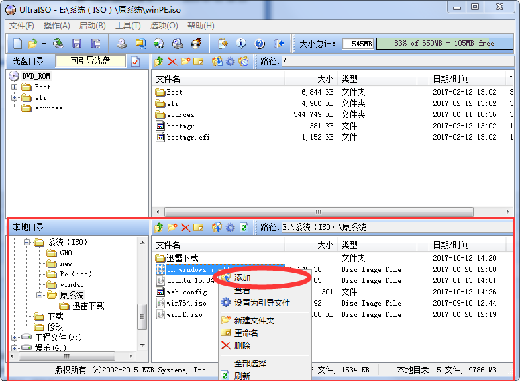Click the notepad with gear toolbar icon
This screenshot has width=520, height=381.
223,44
